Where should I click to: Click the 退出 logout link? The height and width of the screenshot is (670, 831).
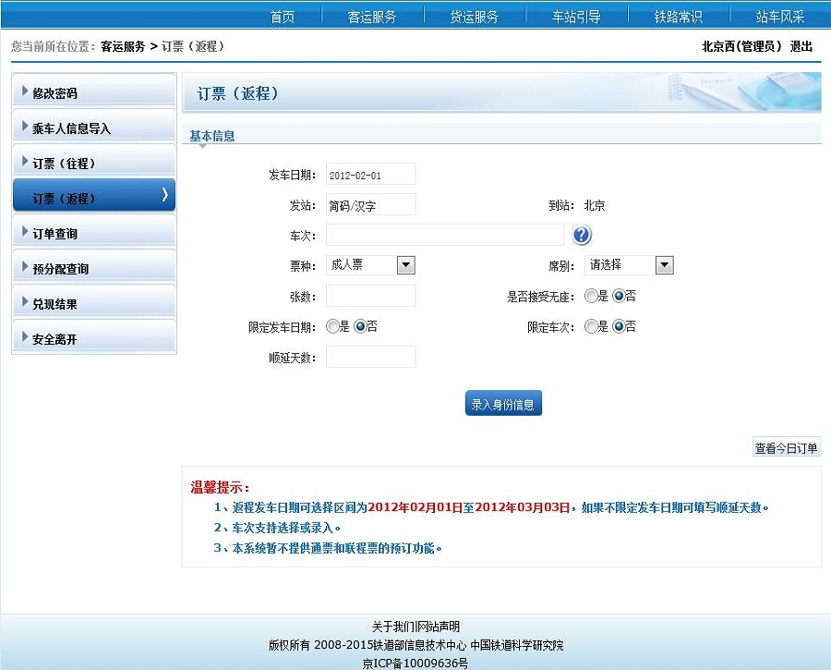coord(801,46)
